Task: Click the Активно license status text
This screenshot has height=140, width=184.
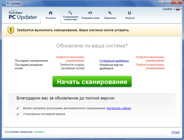Action: point(39,132)
